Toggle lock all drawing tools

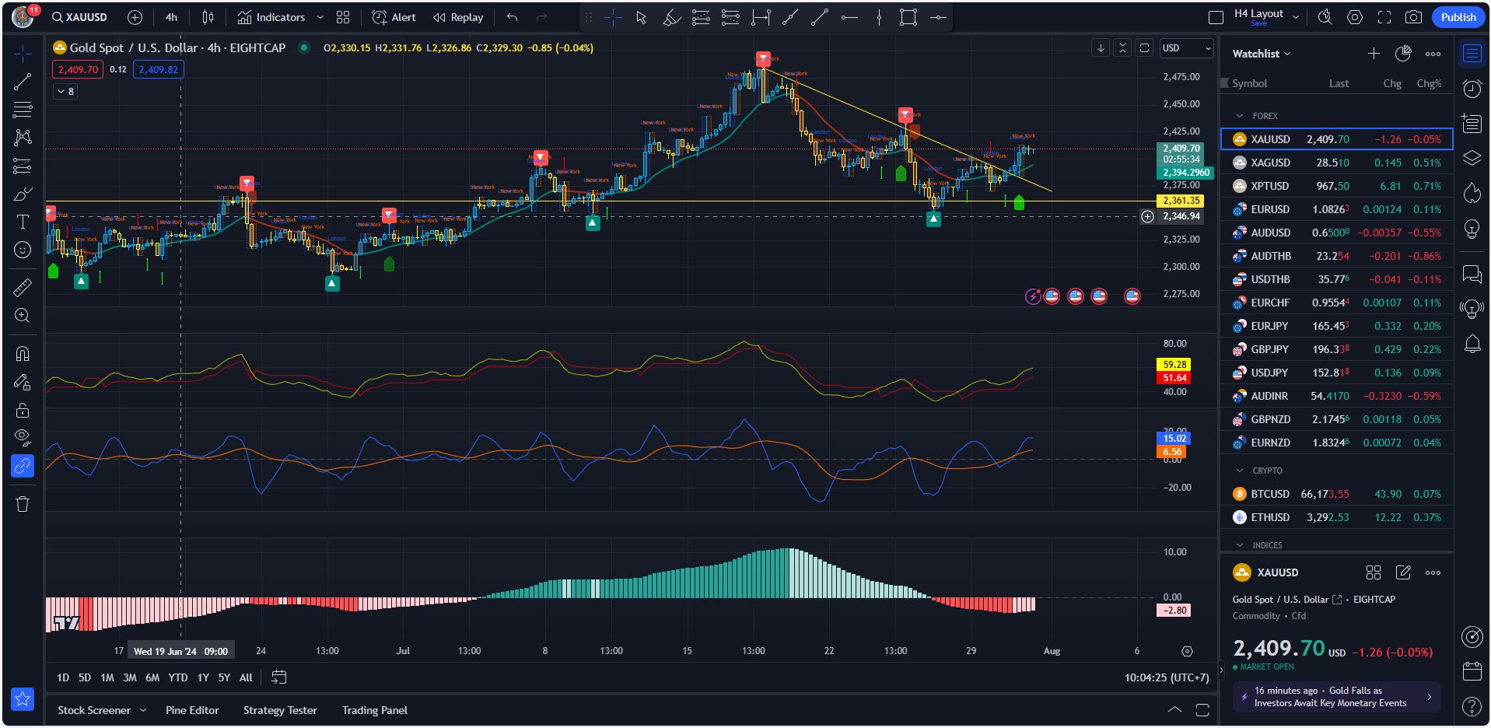[x=23, y=410]
